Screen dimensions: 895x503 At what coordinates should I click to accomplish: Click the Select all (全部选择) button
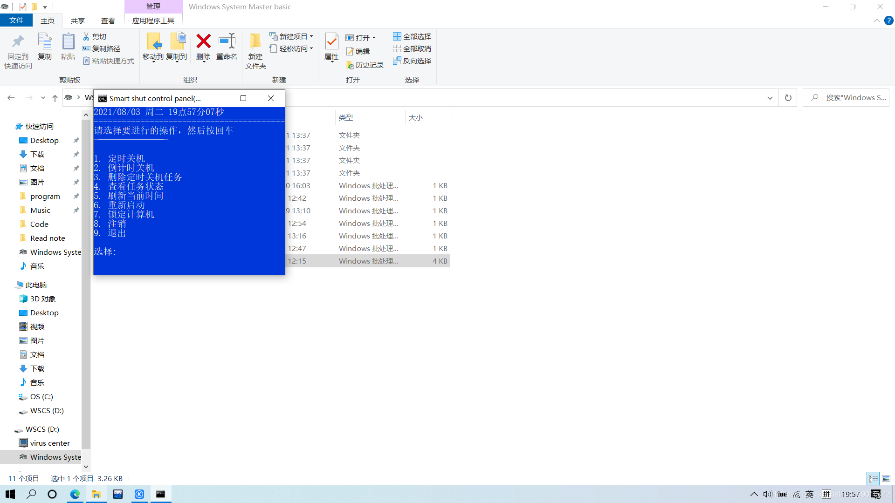pos(412,36)
